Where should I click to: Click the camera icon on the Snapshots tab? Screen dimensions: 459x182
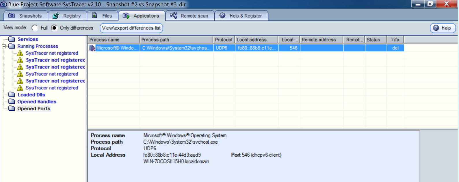click(x=12, y=15)
